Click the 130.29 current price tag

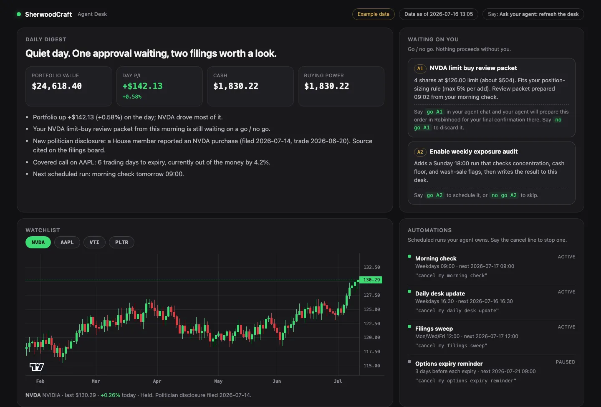371,280
